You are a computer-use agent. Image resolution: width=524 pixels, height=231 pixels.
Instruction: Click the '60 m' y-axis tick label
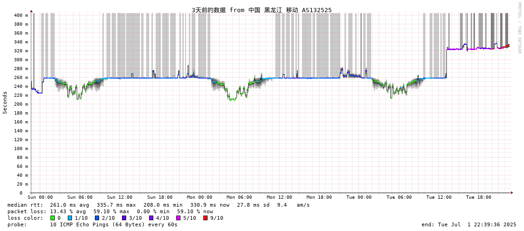coord(22,166)
